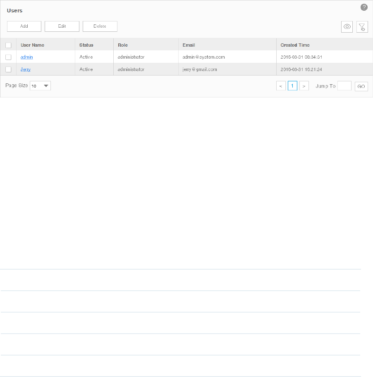Go to previous page arrow
The image size is (373, 377).
pos(281,86)
